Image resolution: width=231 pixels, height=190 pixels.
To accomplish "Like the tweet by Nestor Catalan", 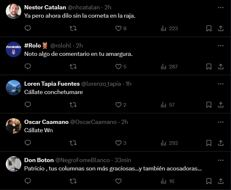I will pos(118,28).
